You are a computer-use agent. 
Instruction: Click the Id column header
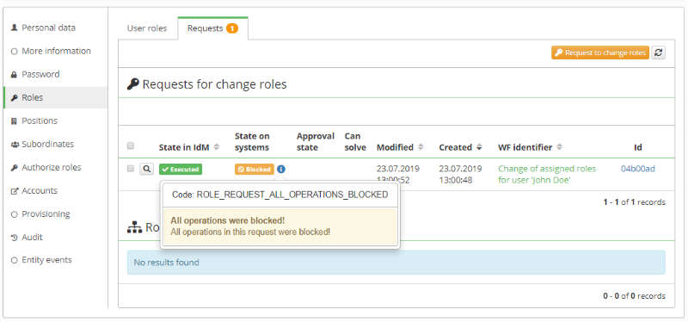pos(638,147)
